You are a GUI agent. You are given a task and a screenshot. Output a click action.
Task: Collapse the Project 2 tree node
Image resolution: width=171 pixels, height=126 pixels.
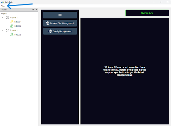point(3,30)
